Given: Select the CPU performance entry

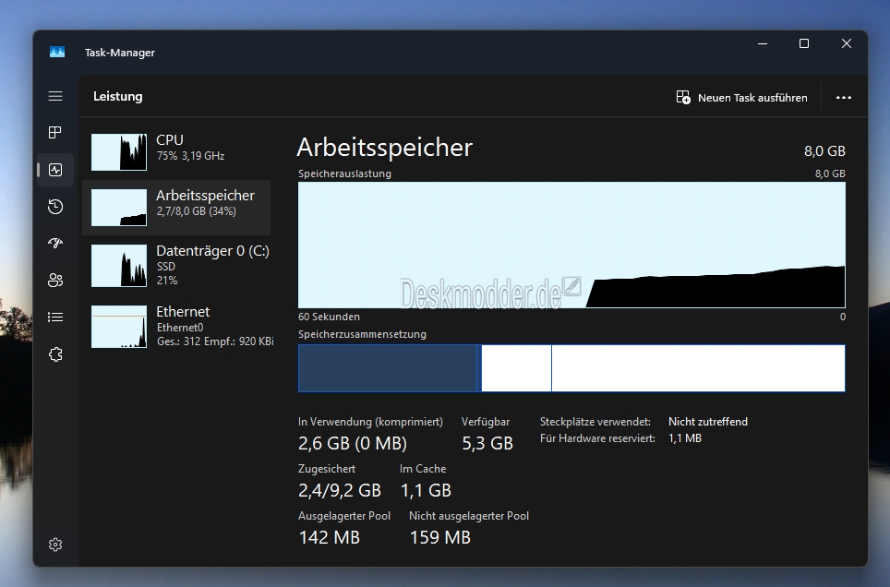Looking at the screenshot, I should tap(176, 152).
